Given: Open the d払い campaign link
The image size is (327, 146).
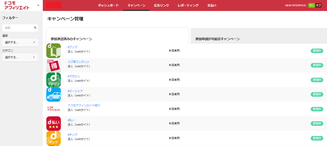Looking at the screenshot, I should [71, 120].
